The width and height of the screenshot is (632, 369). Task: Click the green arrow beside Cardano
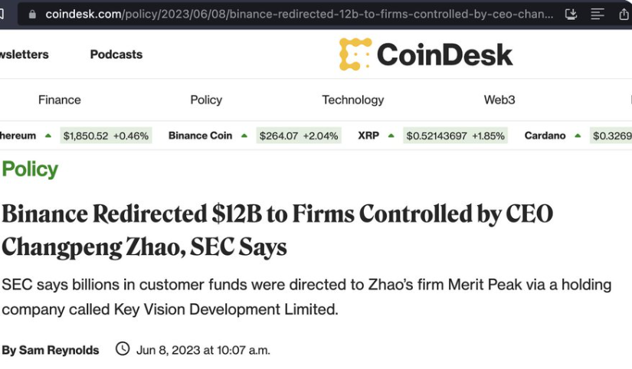tap(578, 136)
